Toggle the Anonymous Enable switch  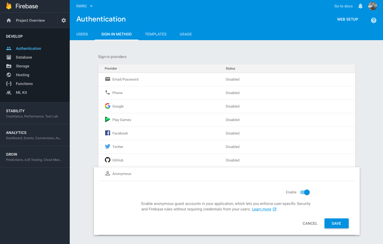pos(305,192)
